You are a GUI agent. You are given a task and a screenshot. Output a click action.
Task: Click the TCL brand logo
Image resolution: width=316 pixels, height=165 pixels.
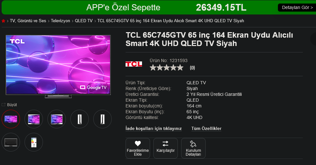click(134, 64)
